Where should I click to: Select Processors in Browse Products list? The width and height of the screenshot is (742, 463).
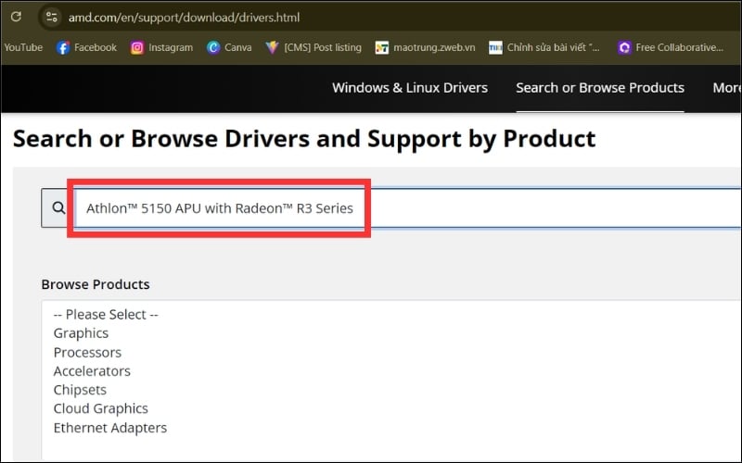pos(87,353)
